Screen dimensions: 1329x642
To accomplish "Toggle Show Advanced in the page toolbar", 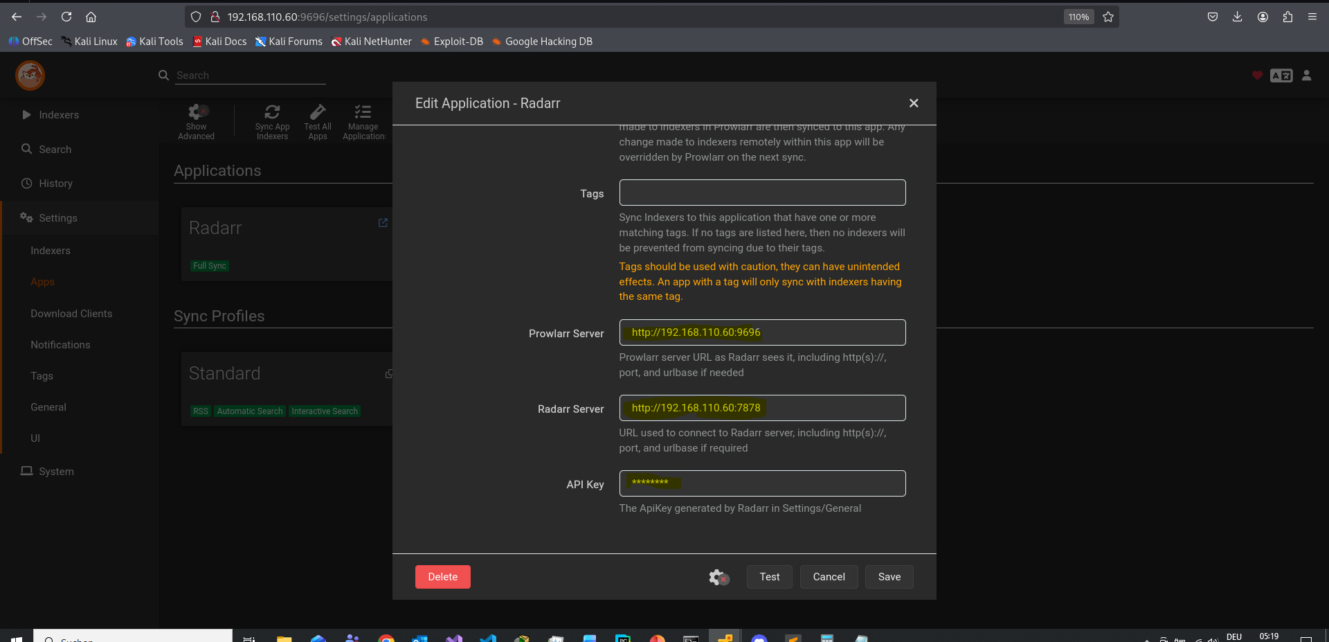I will tap(197, 122).
